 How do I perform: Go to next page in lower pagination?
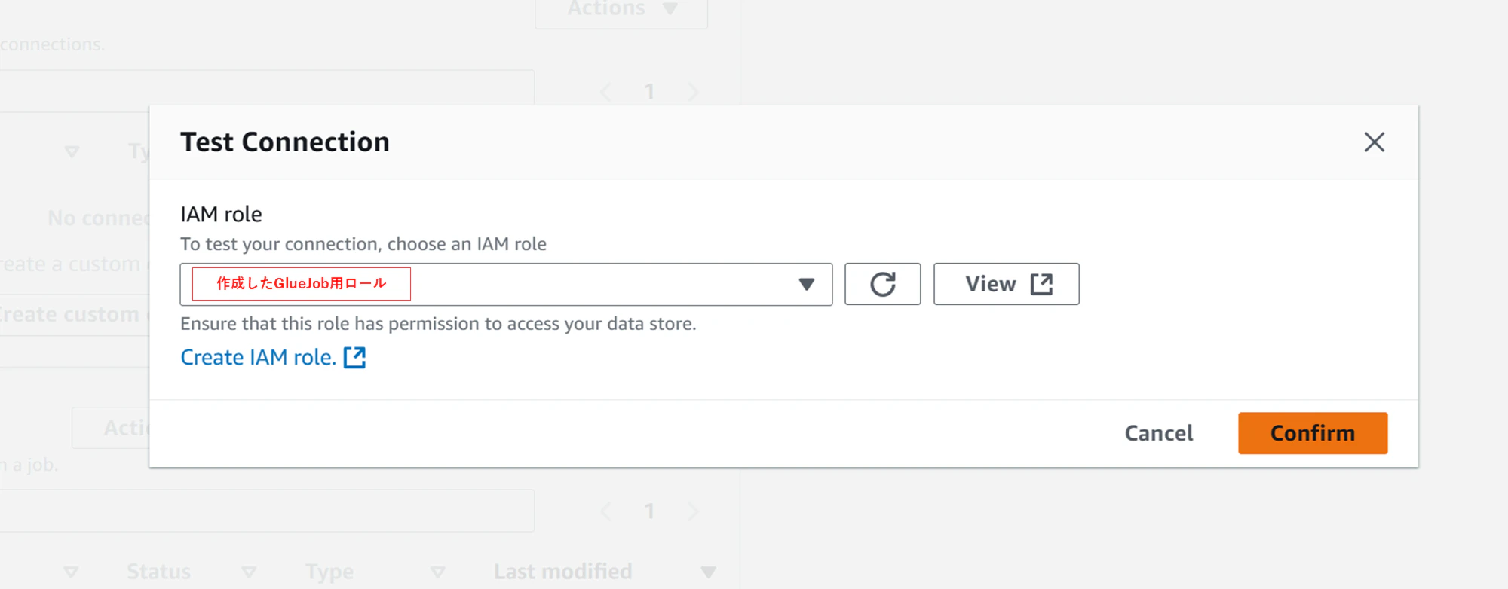pos(693,512)
